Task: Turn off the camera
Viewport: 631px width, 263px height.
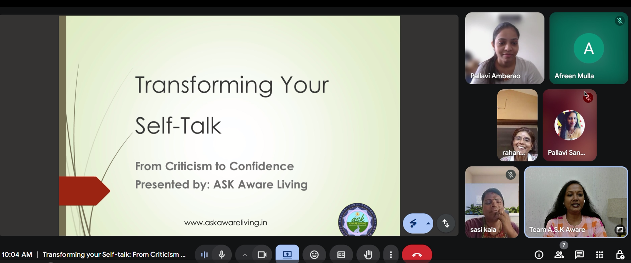Action: [x=262, y=255]
